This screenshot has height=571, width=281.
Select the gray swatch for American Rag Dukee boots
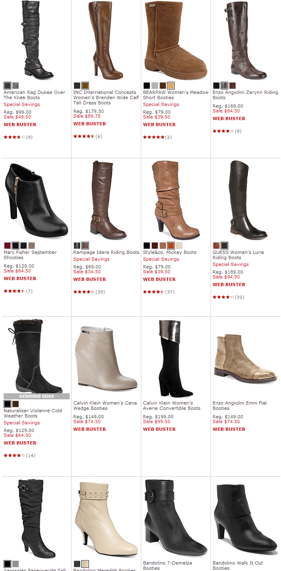click(x=15, y=85)
